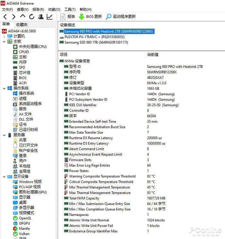Viewport: 225px width, 239px height.
Task: Select the 已运行时间 uptime tree item
Action: point(26,130)
